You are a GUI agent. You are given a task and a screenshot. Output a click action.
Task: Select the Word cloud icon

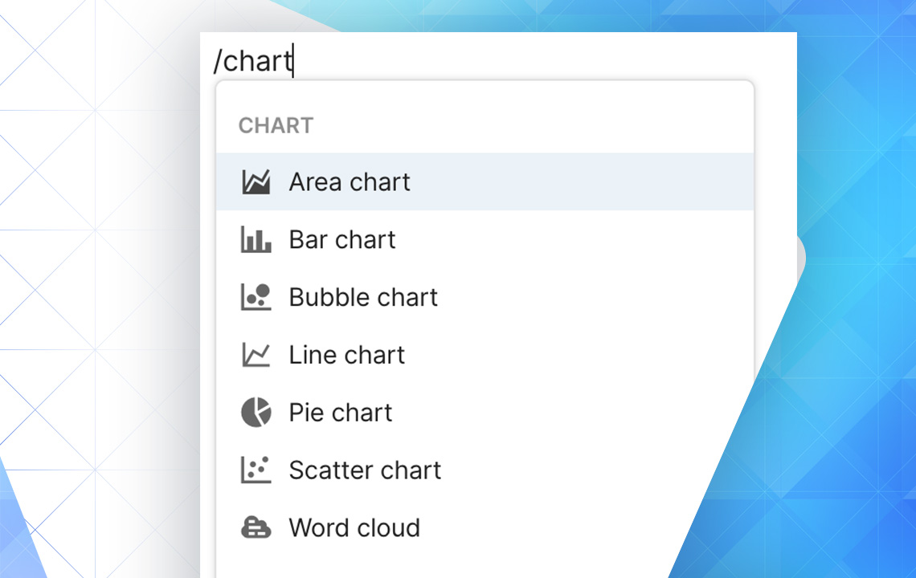tap(256, 527)
